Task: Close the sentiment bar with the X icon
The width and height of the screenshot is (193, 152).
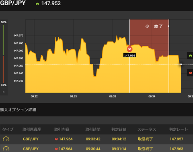Action: 4,92
